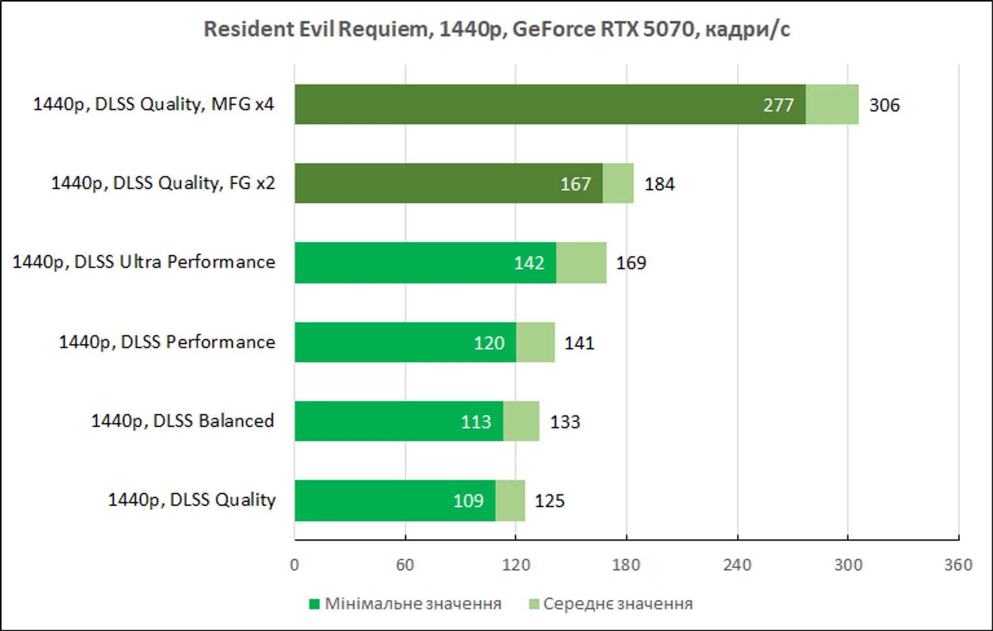The height and width of the screenshot is (631, 993).
Task: Select the '1440p, DLSS Quality, FG x2' label
Action: point(163,183)
